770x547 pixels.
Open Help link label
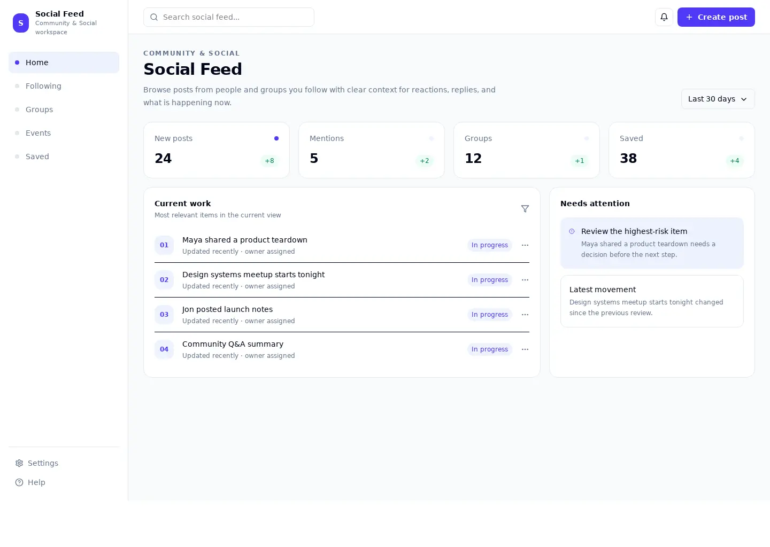[36, 482]
